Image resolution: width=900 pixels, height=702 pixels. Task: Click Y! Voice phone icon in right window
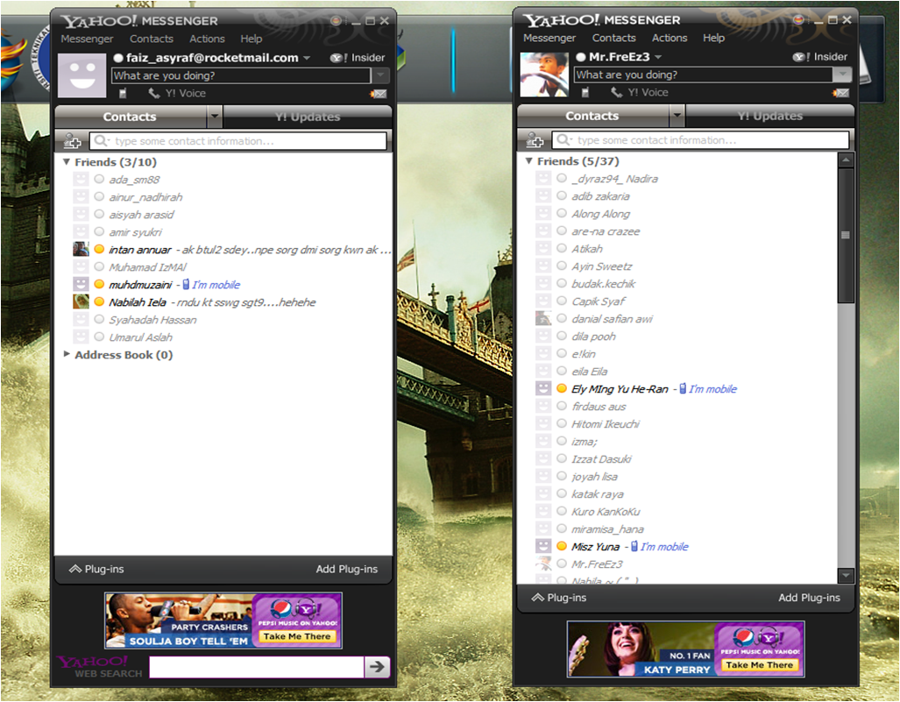(x=616, y=92)
